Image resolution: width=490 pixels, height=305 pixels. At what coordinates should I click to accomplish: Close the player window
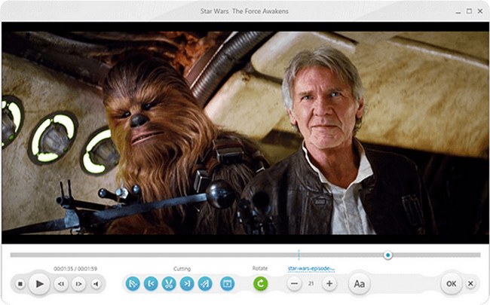pyautogui.click(x=480, y=11)
